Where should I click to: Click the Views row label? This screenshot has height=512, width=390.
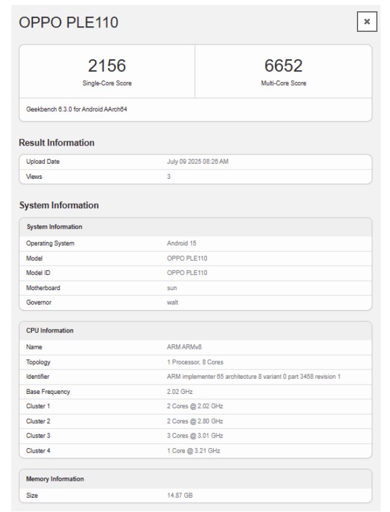34,177
